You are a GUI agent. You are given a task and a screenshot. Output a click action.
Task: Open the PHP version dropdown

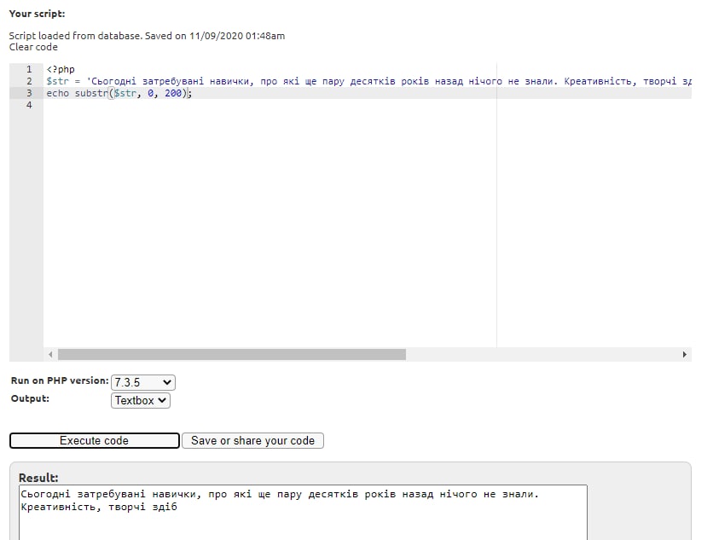142,382
